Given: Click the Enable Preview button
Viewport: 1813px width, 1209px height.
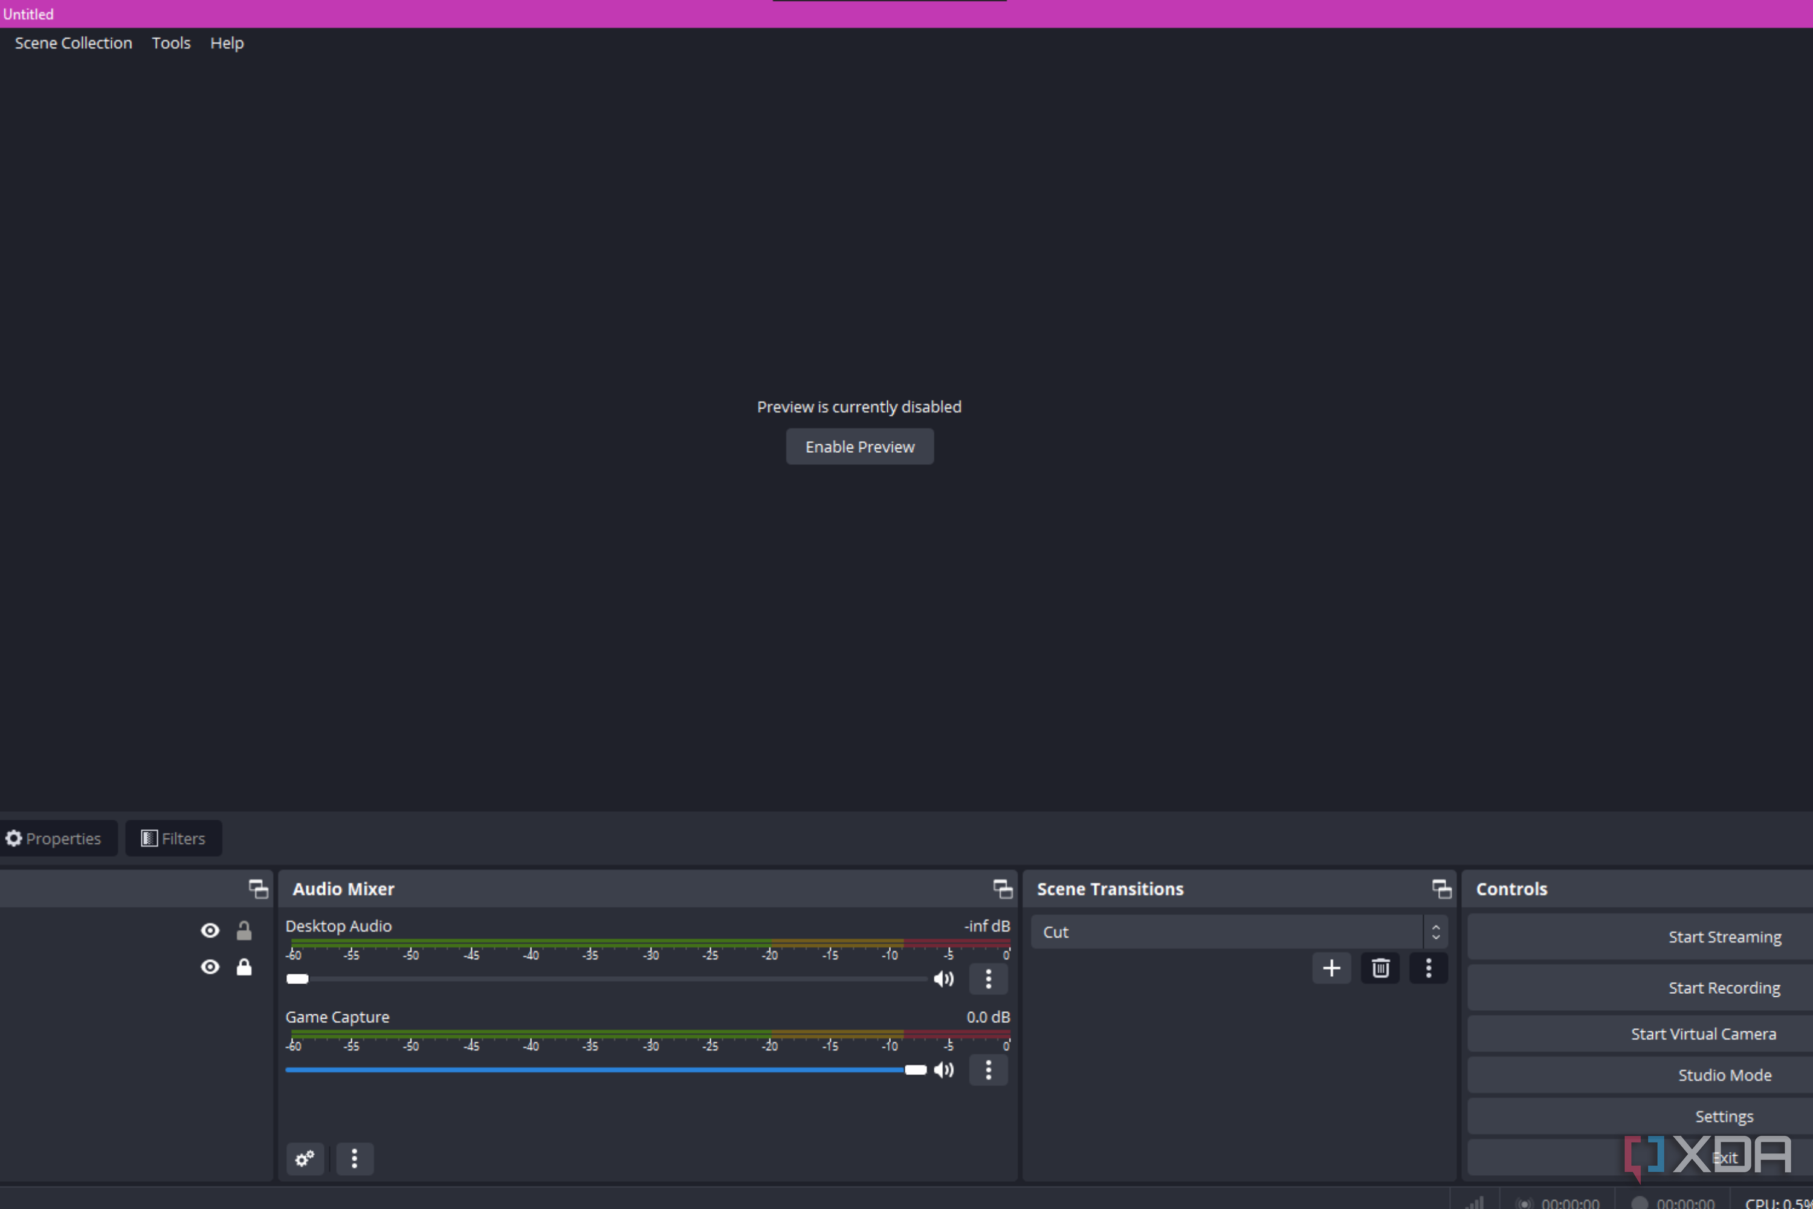Looking at the screenshot, I should point(859,447).
